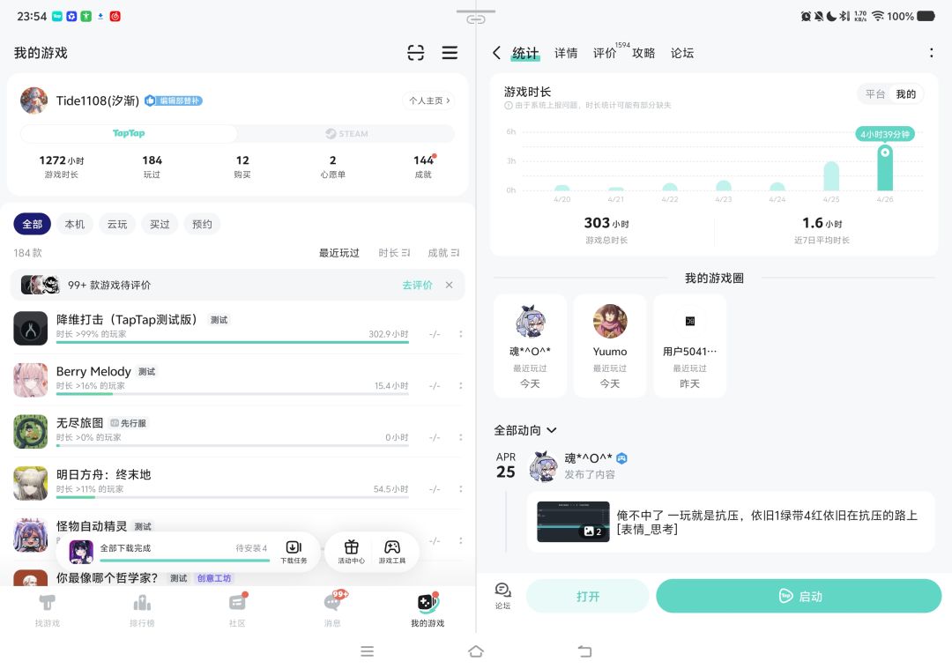Switch to 评价 tab

605,54
